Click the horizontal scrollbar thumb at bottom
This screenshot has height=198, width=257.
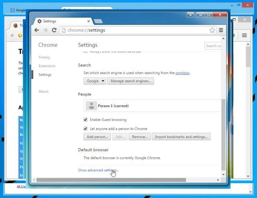coord(111,180)
